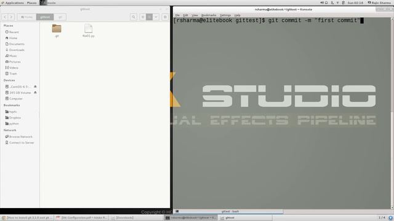Open the Konsole View menu
This screenshot has width=394, height=221.
pyautogui.click(x=195, y=15)
